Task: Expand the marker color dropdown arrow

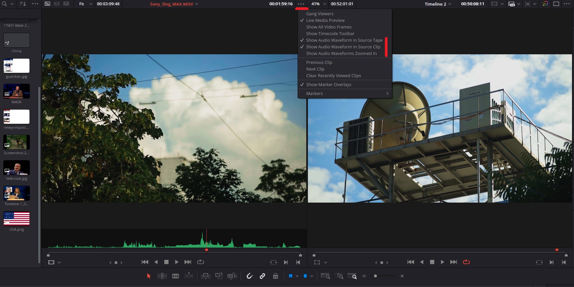Action: pos(312,276)
